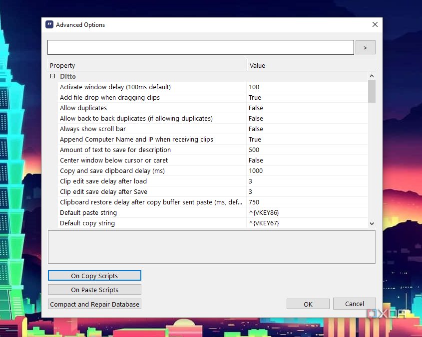The image size is (422, 337).
Task: Confirm settings with the OK button
Action: pos(308,304)
